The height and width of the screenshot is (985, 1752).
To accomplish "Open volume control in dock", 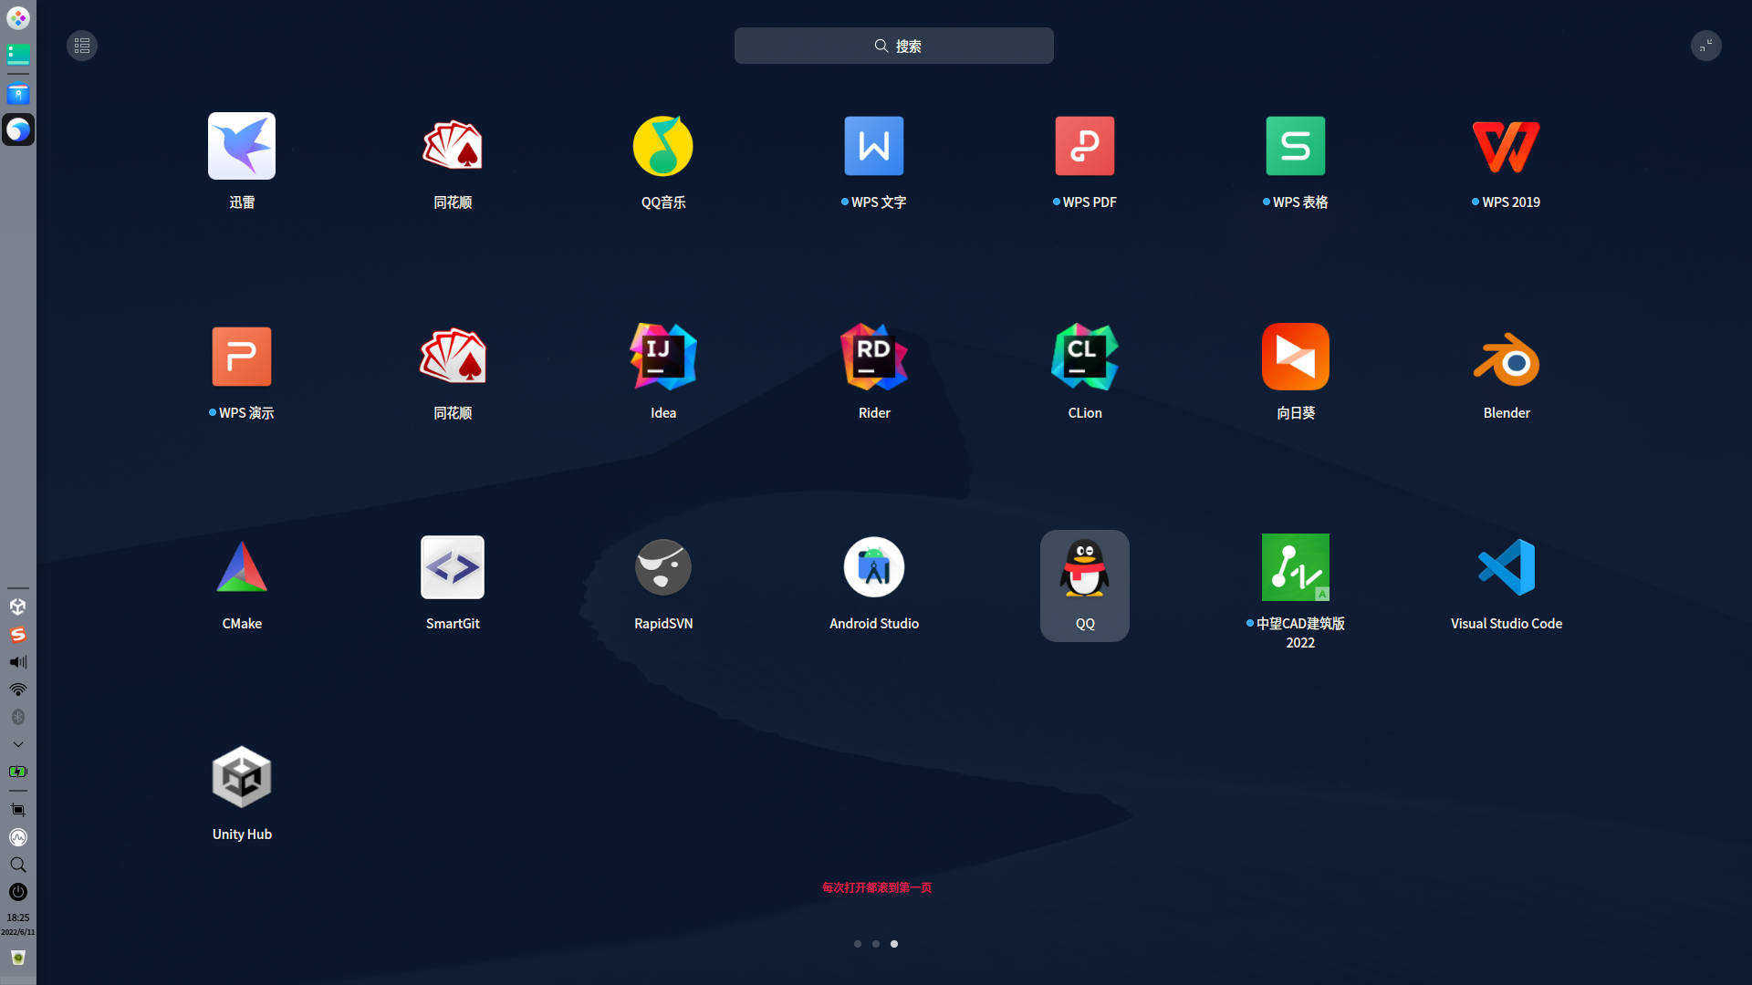I will [18, 662].
